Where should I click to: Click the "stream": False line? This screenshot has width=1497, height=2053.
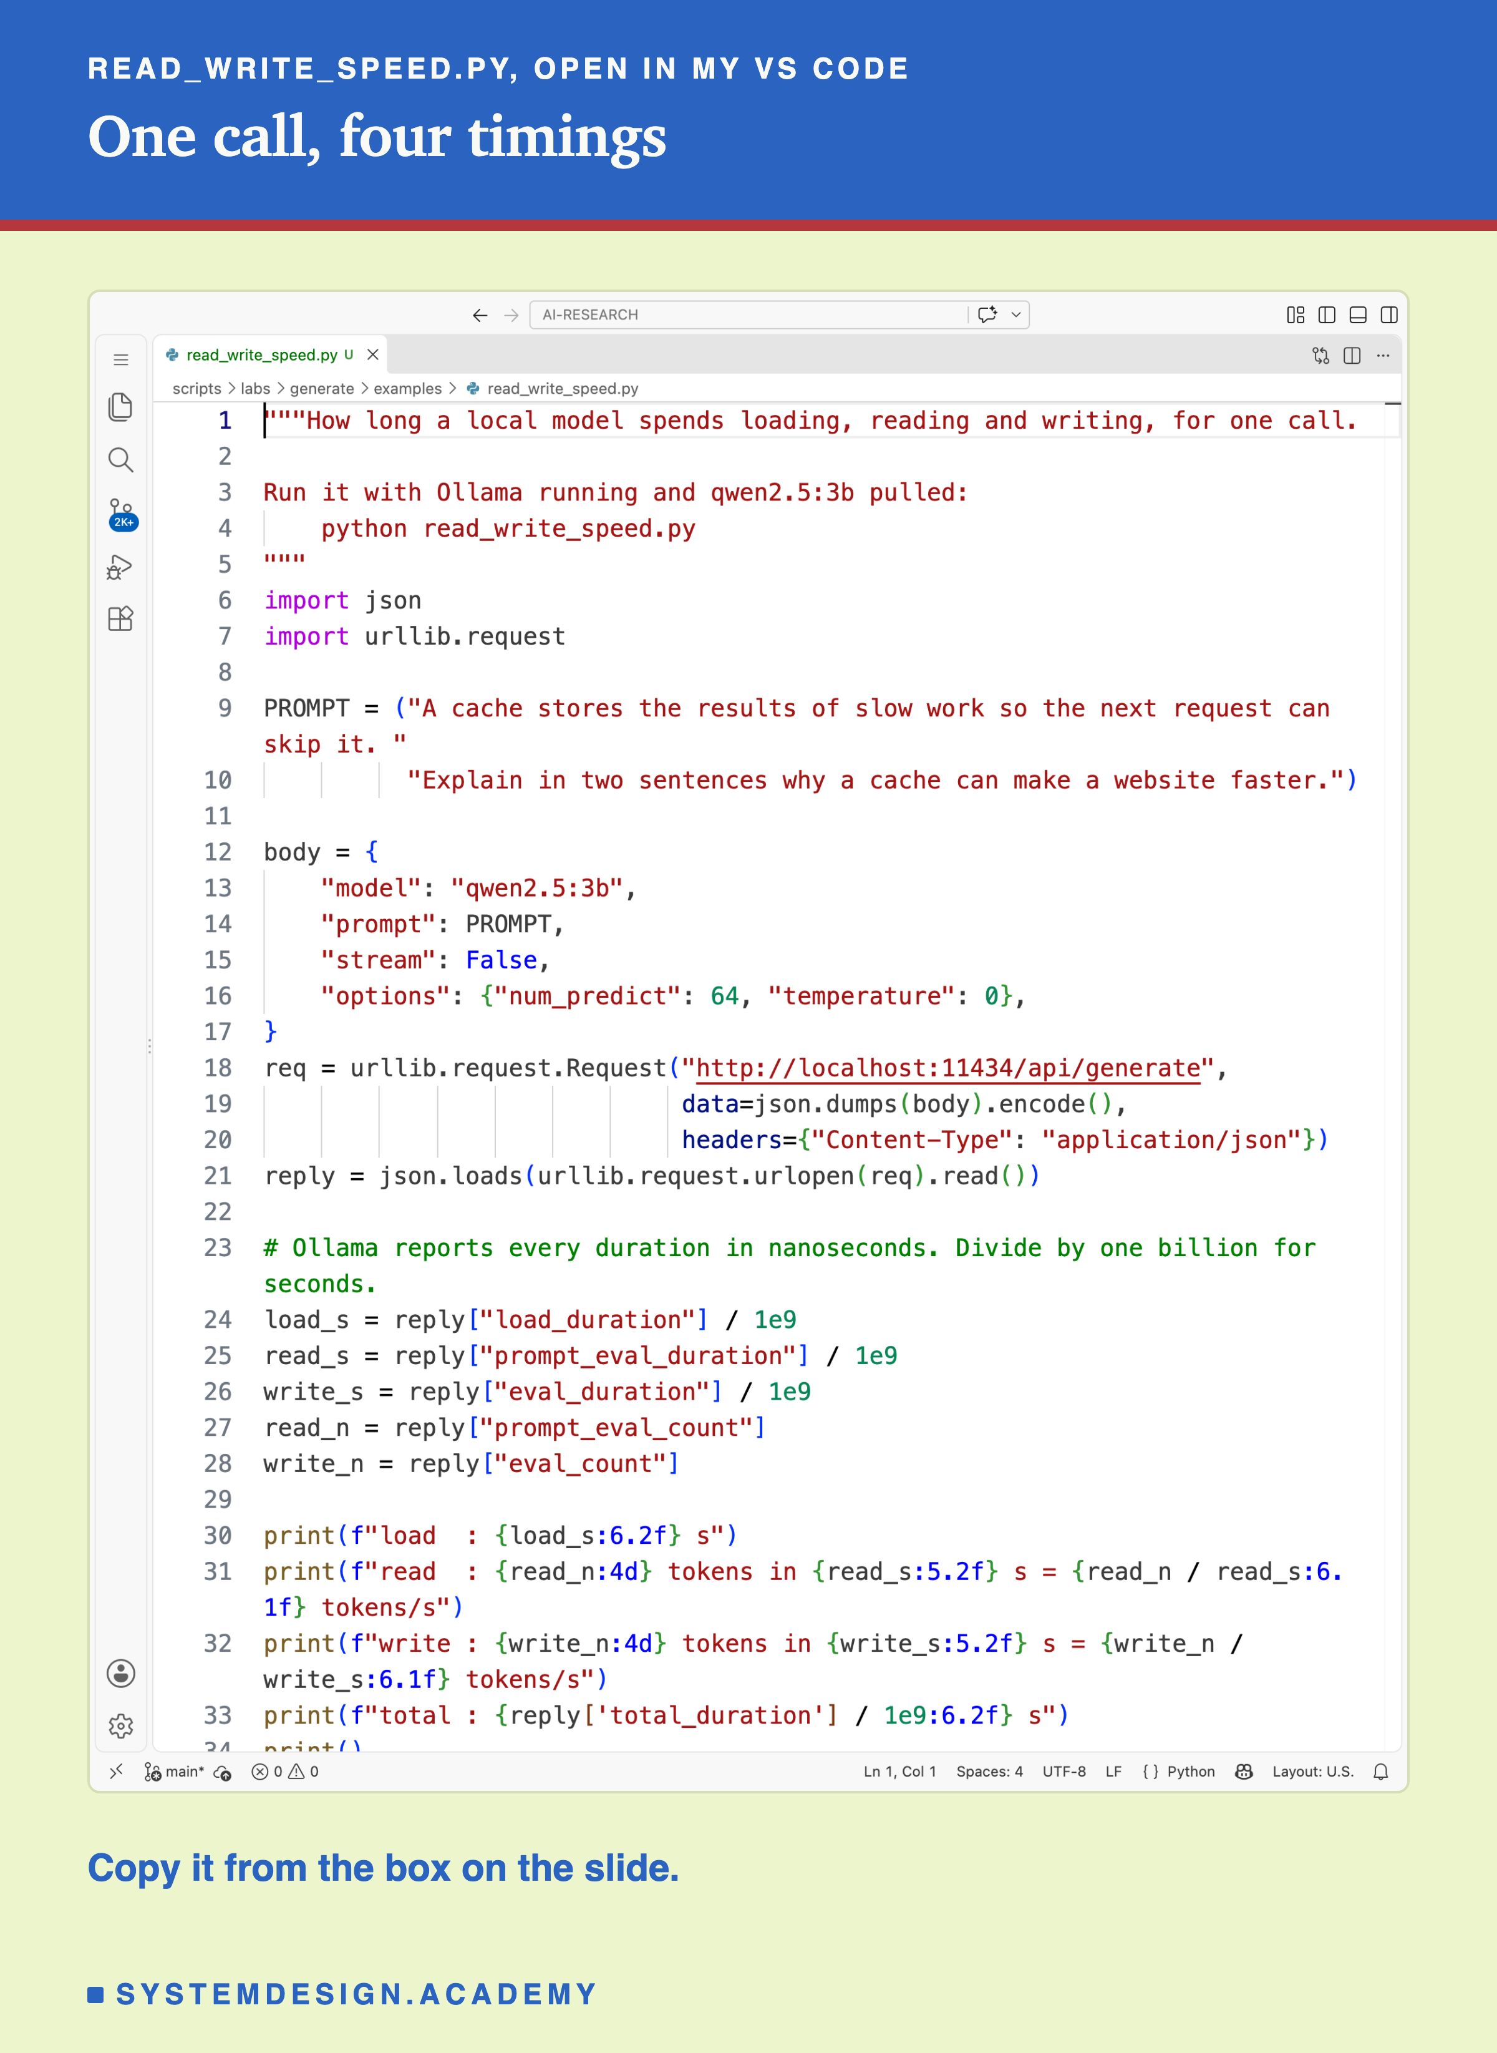click(436, 961)
